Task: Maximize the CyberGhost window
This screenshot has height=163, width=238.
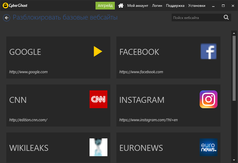Action: pyautogui.click(x=223, y=6)
